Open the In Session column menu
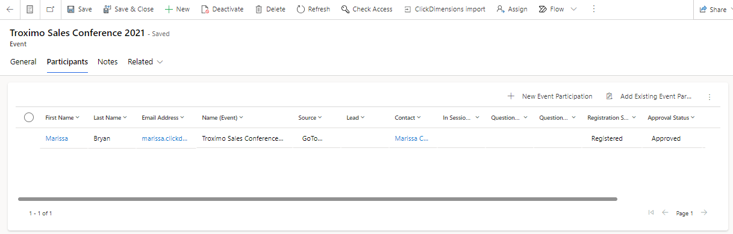 point(461,118)
